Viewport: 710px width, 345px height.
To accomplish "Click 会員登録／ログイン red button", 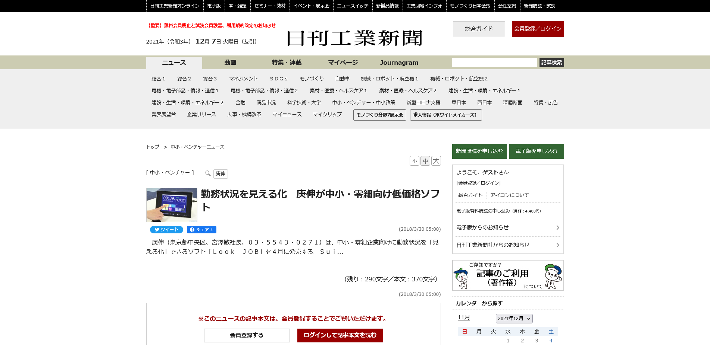I will pos(538,29).
